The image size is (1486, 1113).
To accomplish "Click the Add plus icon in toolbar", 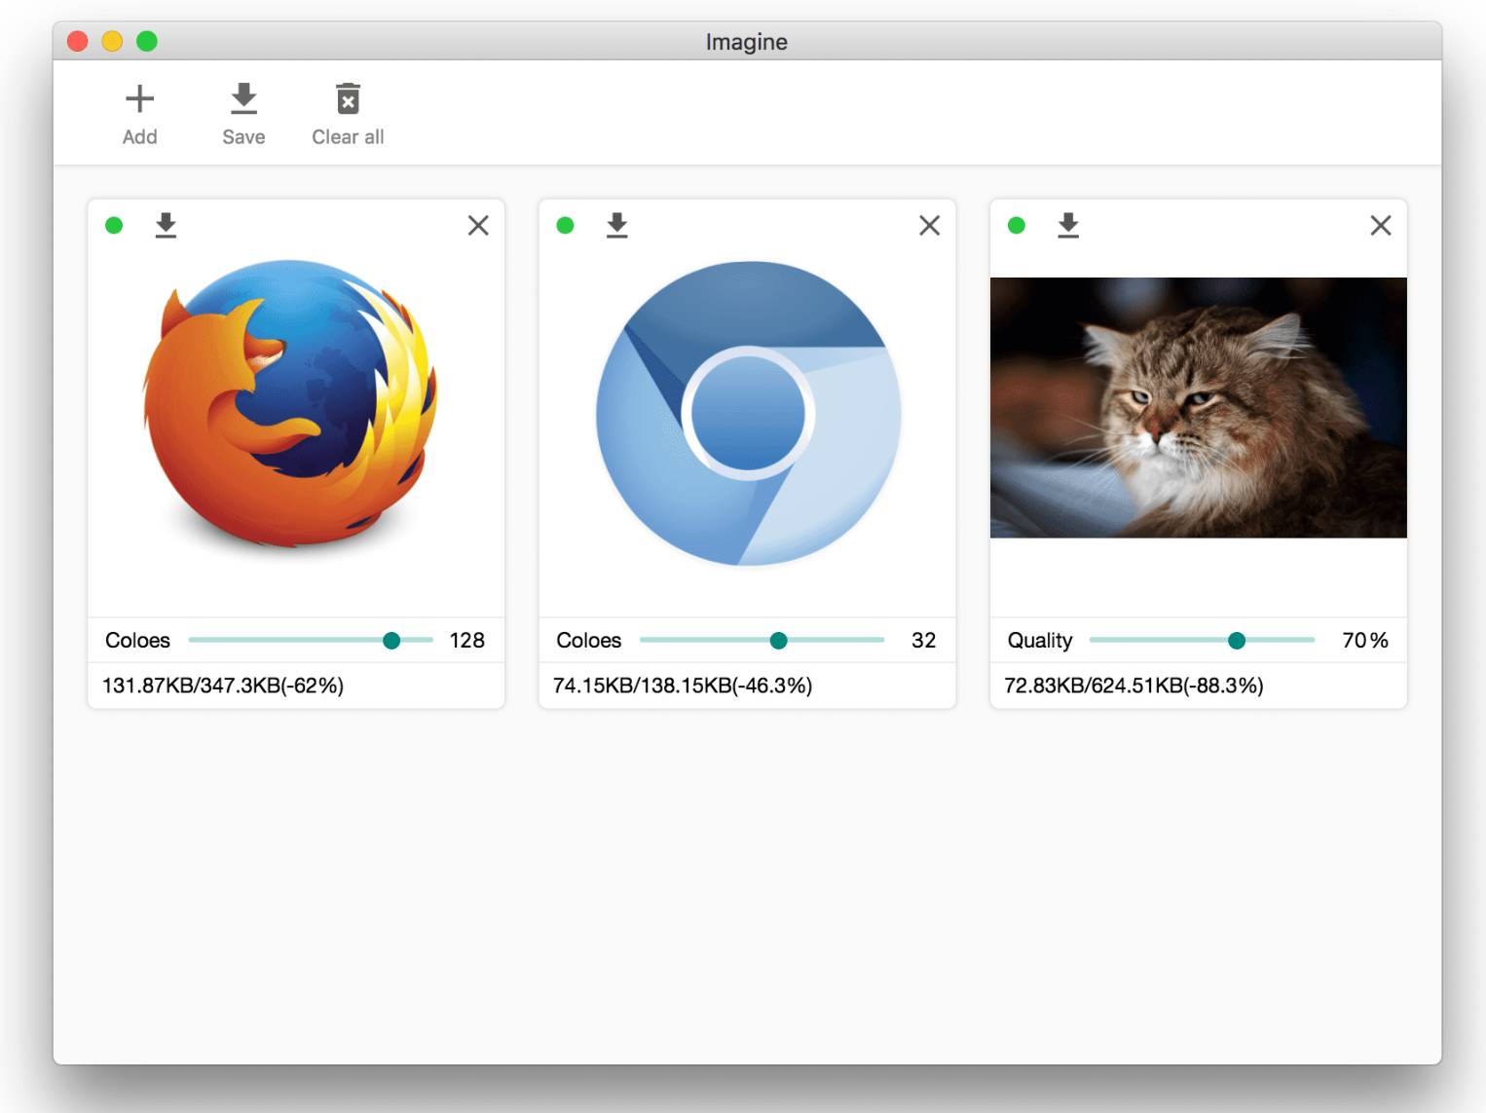I will point(139,98).
